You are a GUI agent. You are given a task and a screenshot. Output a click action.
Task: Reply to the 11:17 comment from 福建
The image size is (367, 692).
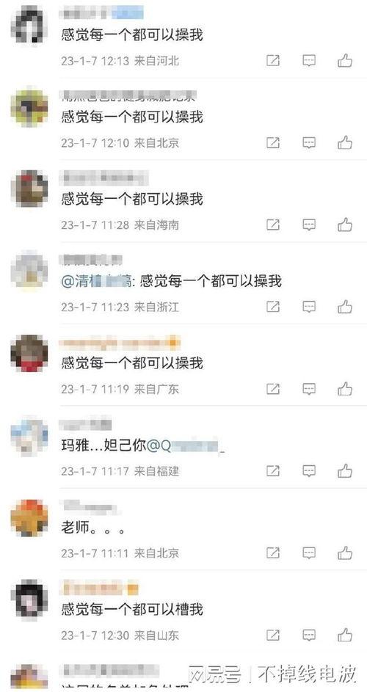(x=309, y=471)
